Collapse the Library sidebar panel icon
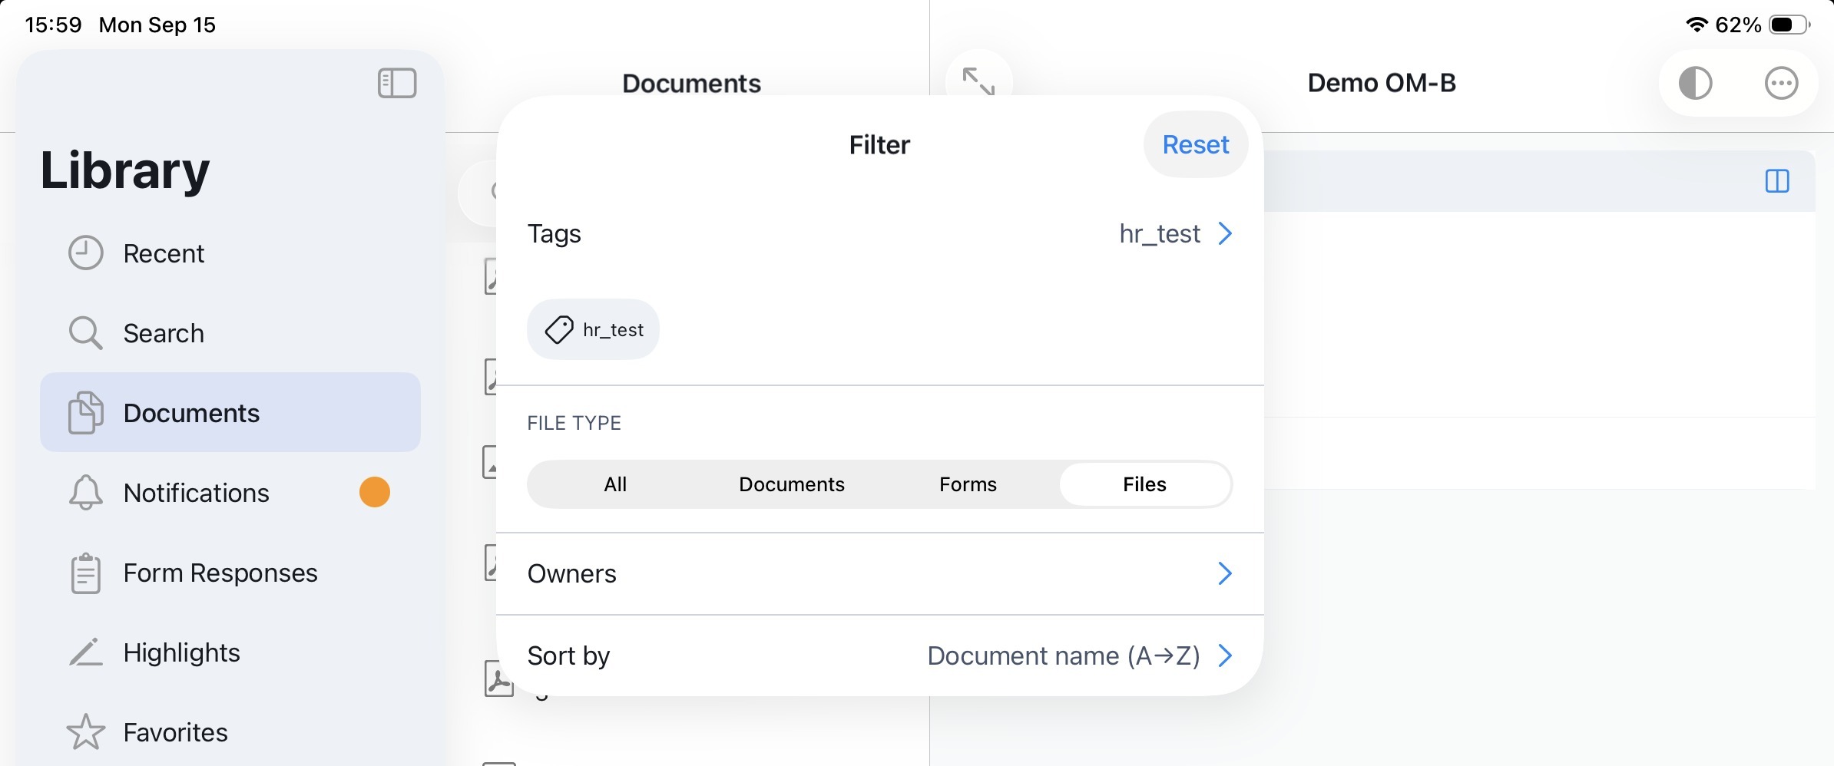The image size is (1834, 766). pos(397,83)
